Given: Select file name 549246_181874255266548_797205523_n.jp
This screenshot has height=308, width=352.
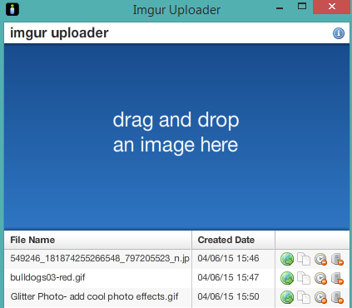Looking at the screenshot, I should coord(100,258).
